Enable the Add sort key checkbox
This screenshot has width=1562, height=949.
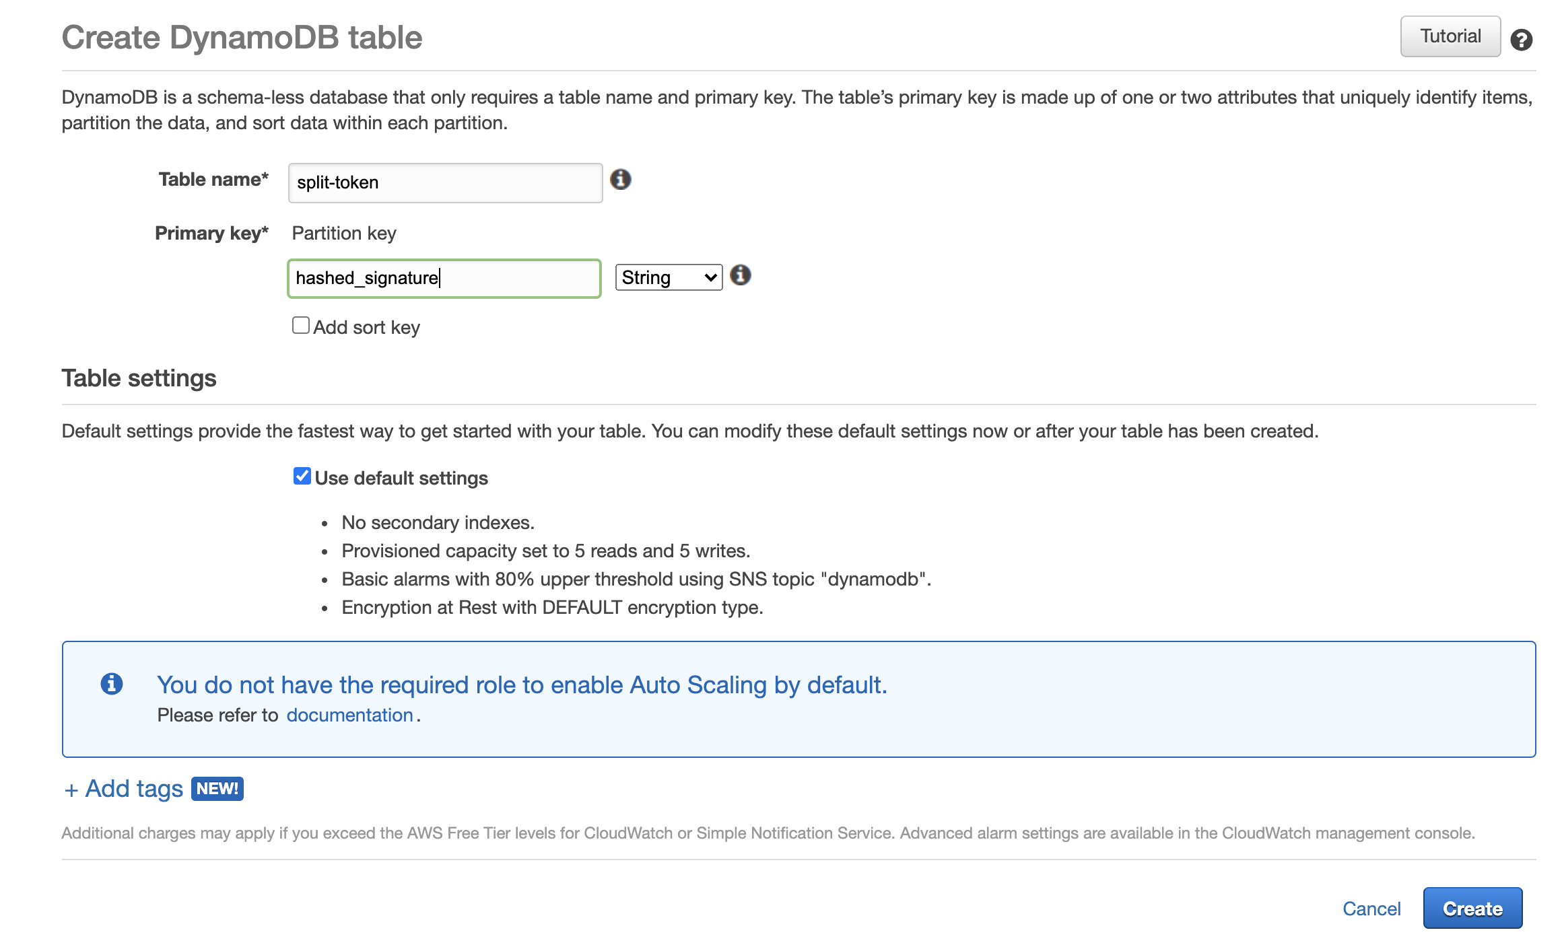tap(300, 326)
